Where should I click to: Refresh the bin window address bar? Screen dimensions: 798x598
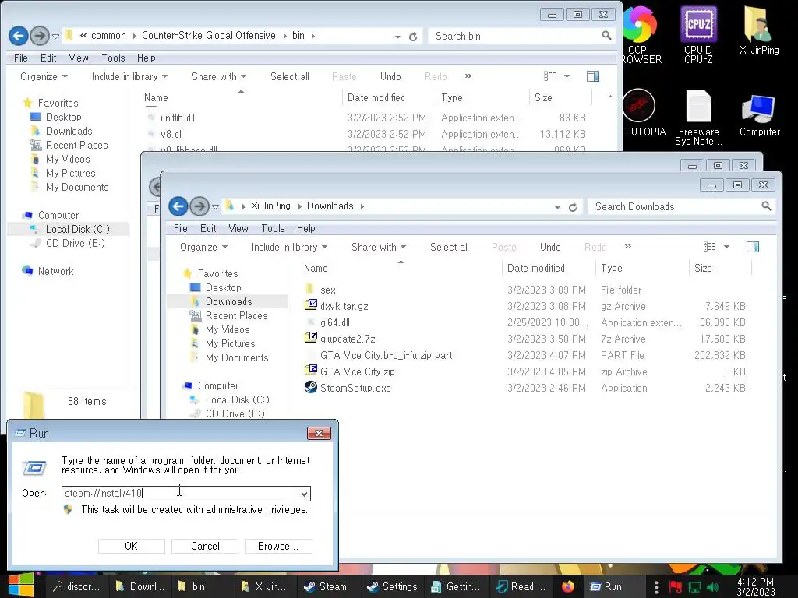coord(413,37)
